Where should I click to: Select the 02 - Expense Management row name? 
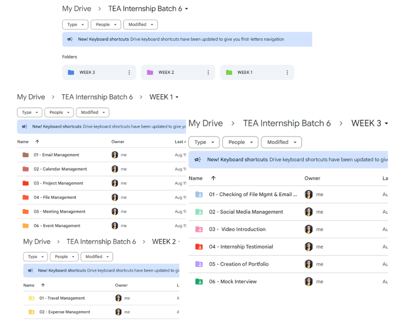(64, 312)
